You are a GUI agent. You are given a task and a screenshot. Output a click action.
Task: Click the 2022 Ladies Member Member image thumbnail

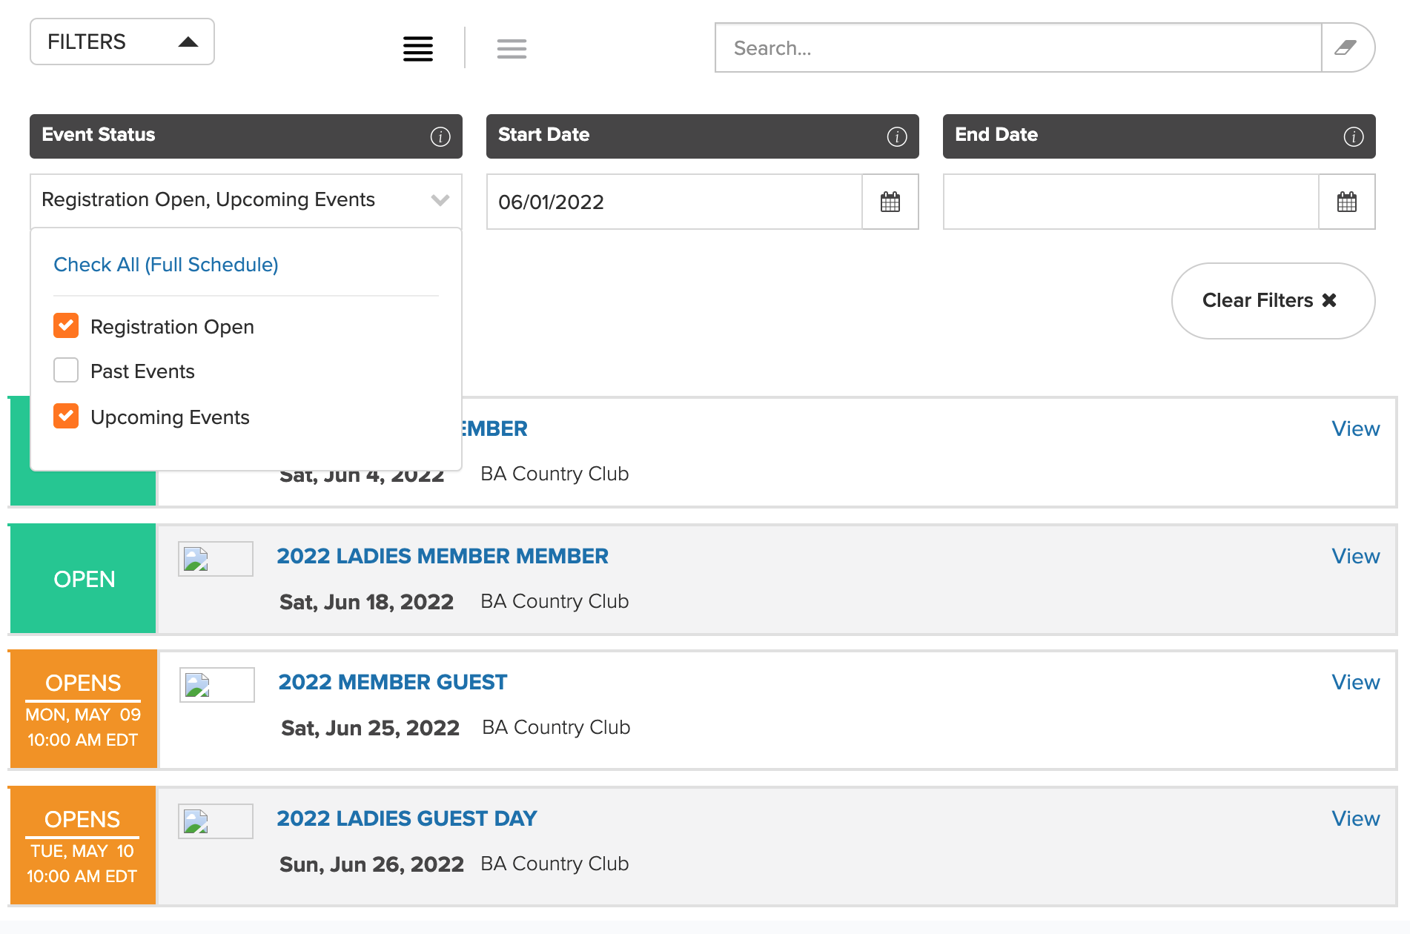(216, 559)
